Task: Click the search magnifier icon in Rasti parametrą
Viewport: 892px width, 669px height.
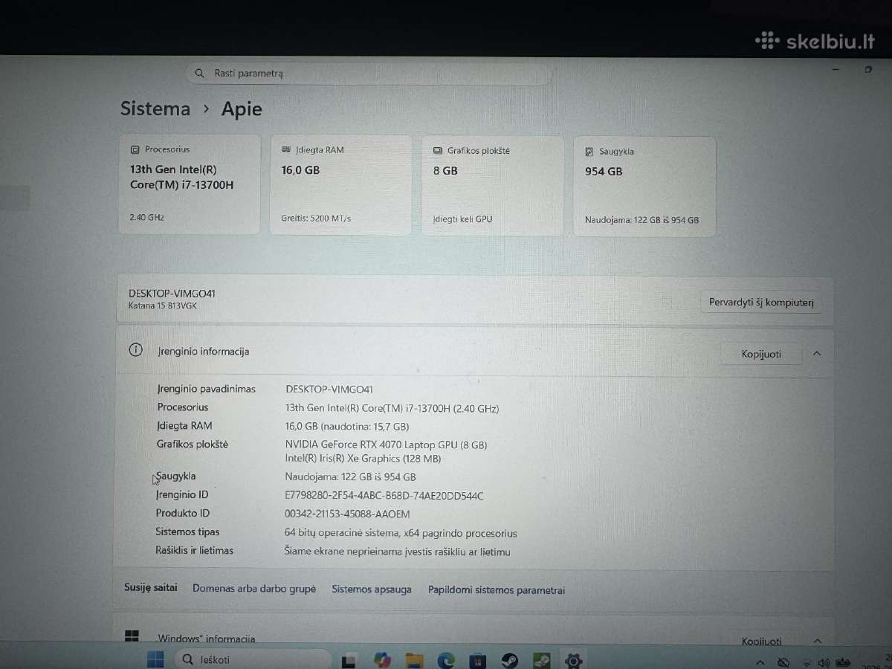Action: (x=199, y=74)
